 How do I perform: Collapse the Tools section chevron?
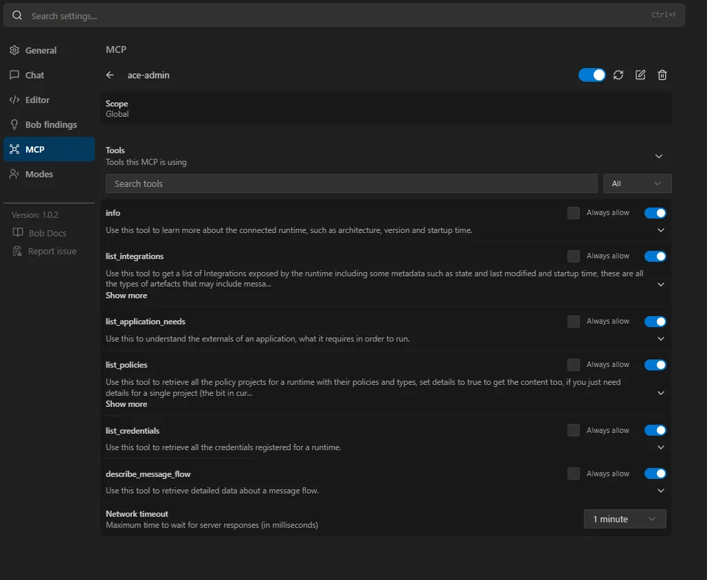tap(659, 156)
